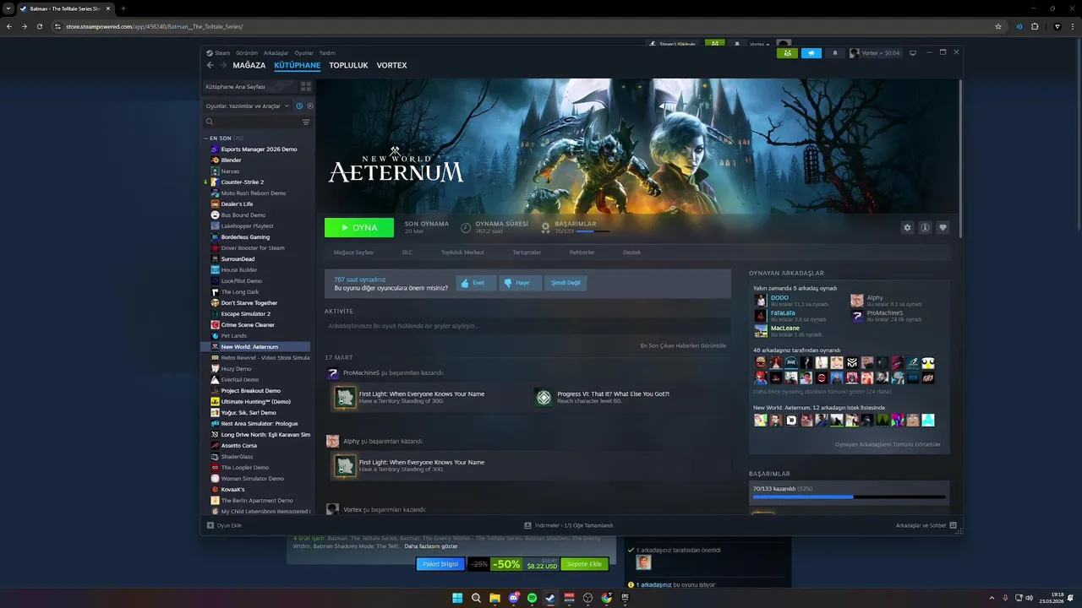Open File Explorer from taskbar

pyautogui.click(x=495, y=598)
